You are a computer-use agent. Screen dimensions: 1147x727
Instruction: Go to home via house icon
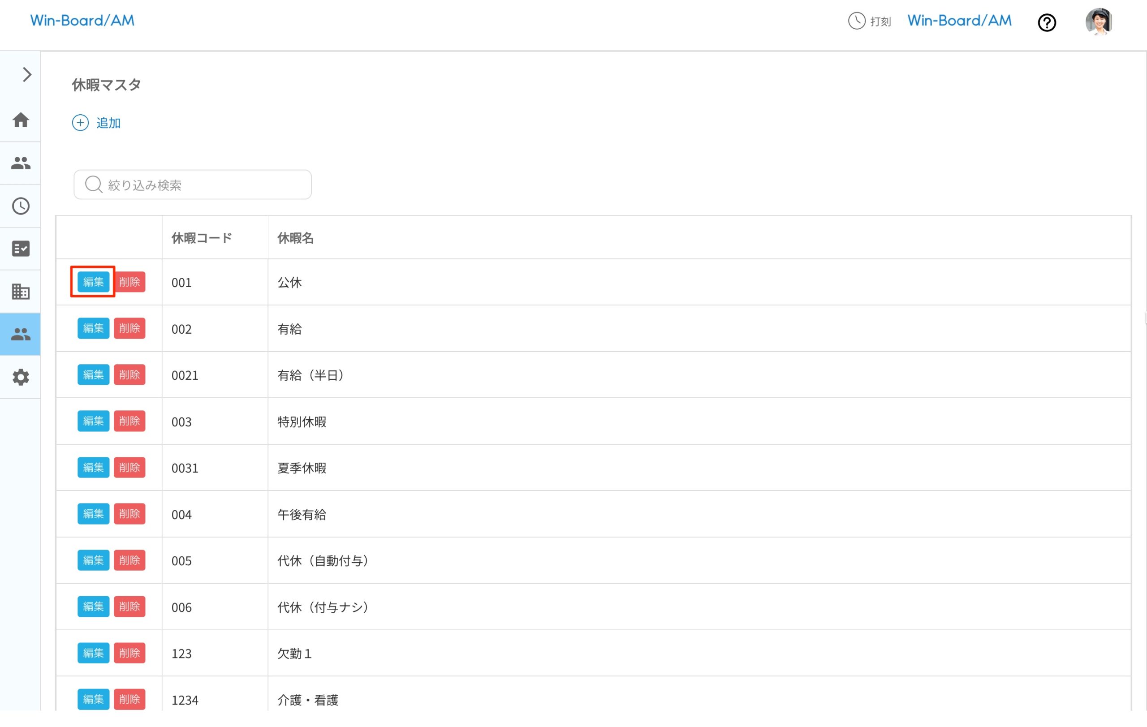point(21,120)
